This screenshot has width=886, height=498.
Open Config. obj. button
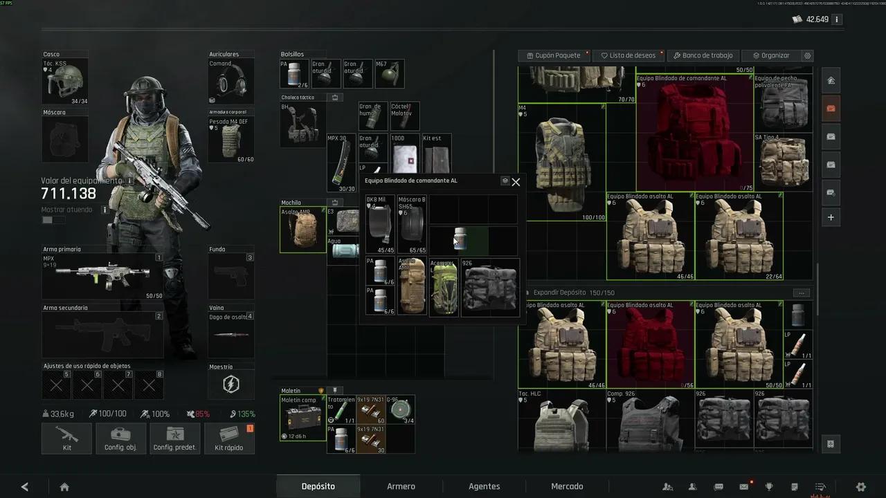[120, 438]
